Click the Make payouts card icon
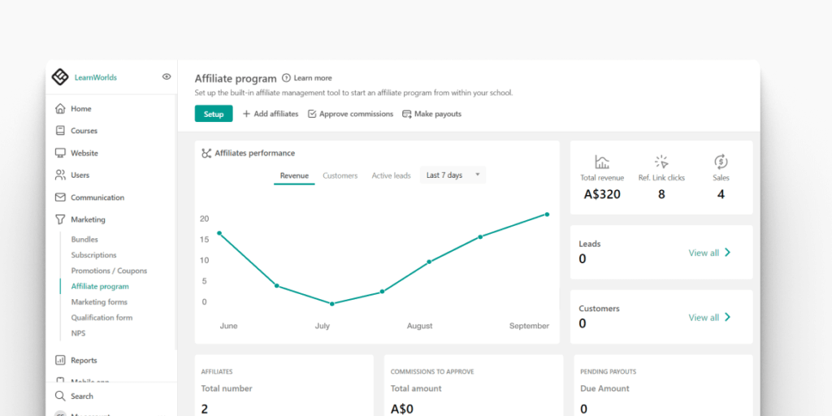Screen dimensions: 832x416 pyautogui.click(x=407, y=114)
